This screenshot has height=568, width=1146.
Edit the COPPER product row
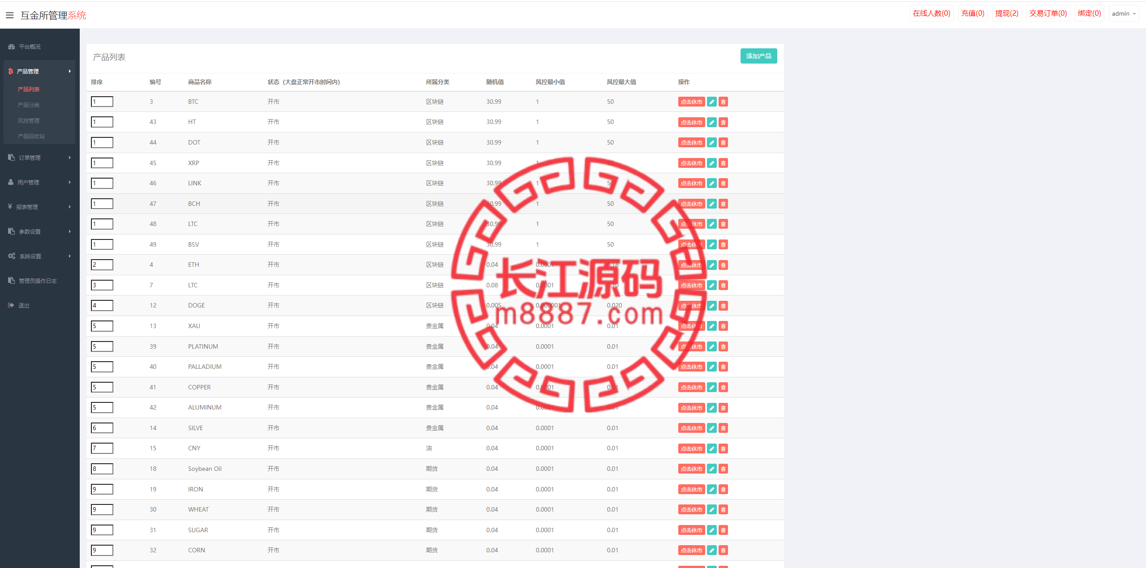coord(711,387)
